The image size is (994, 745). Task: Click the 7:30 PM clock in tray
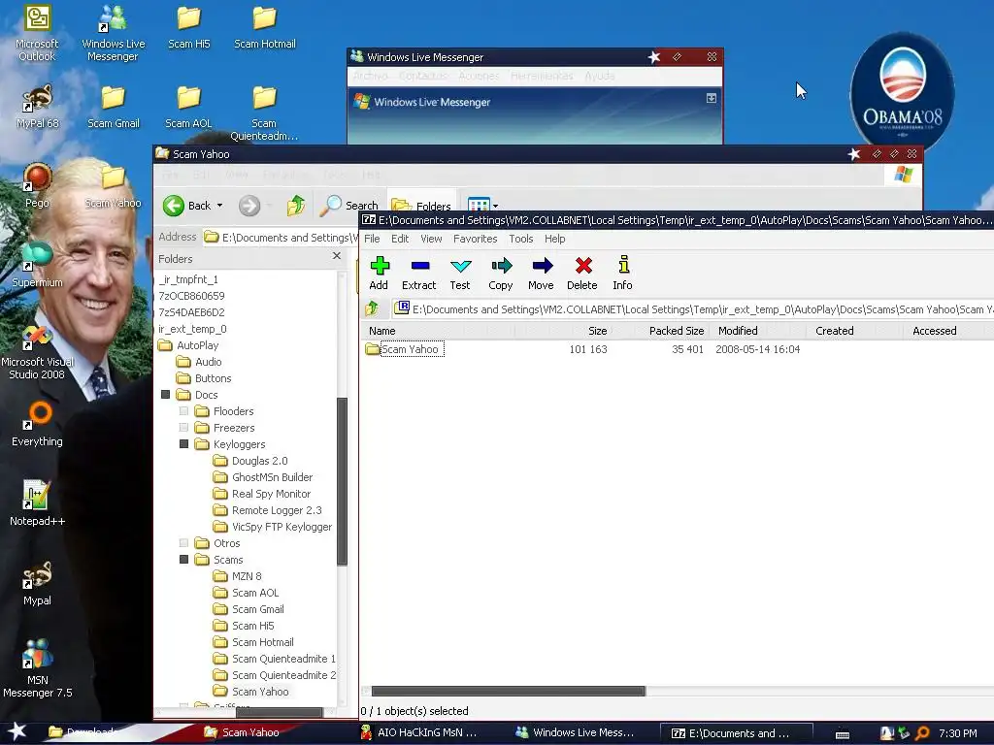[x=958, y=733]
